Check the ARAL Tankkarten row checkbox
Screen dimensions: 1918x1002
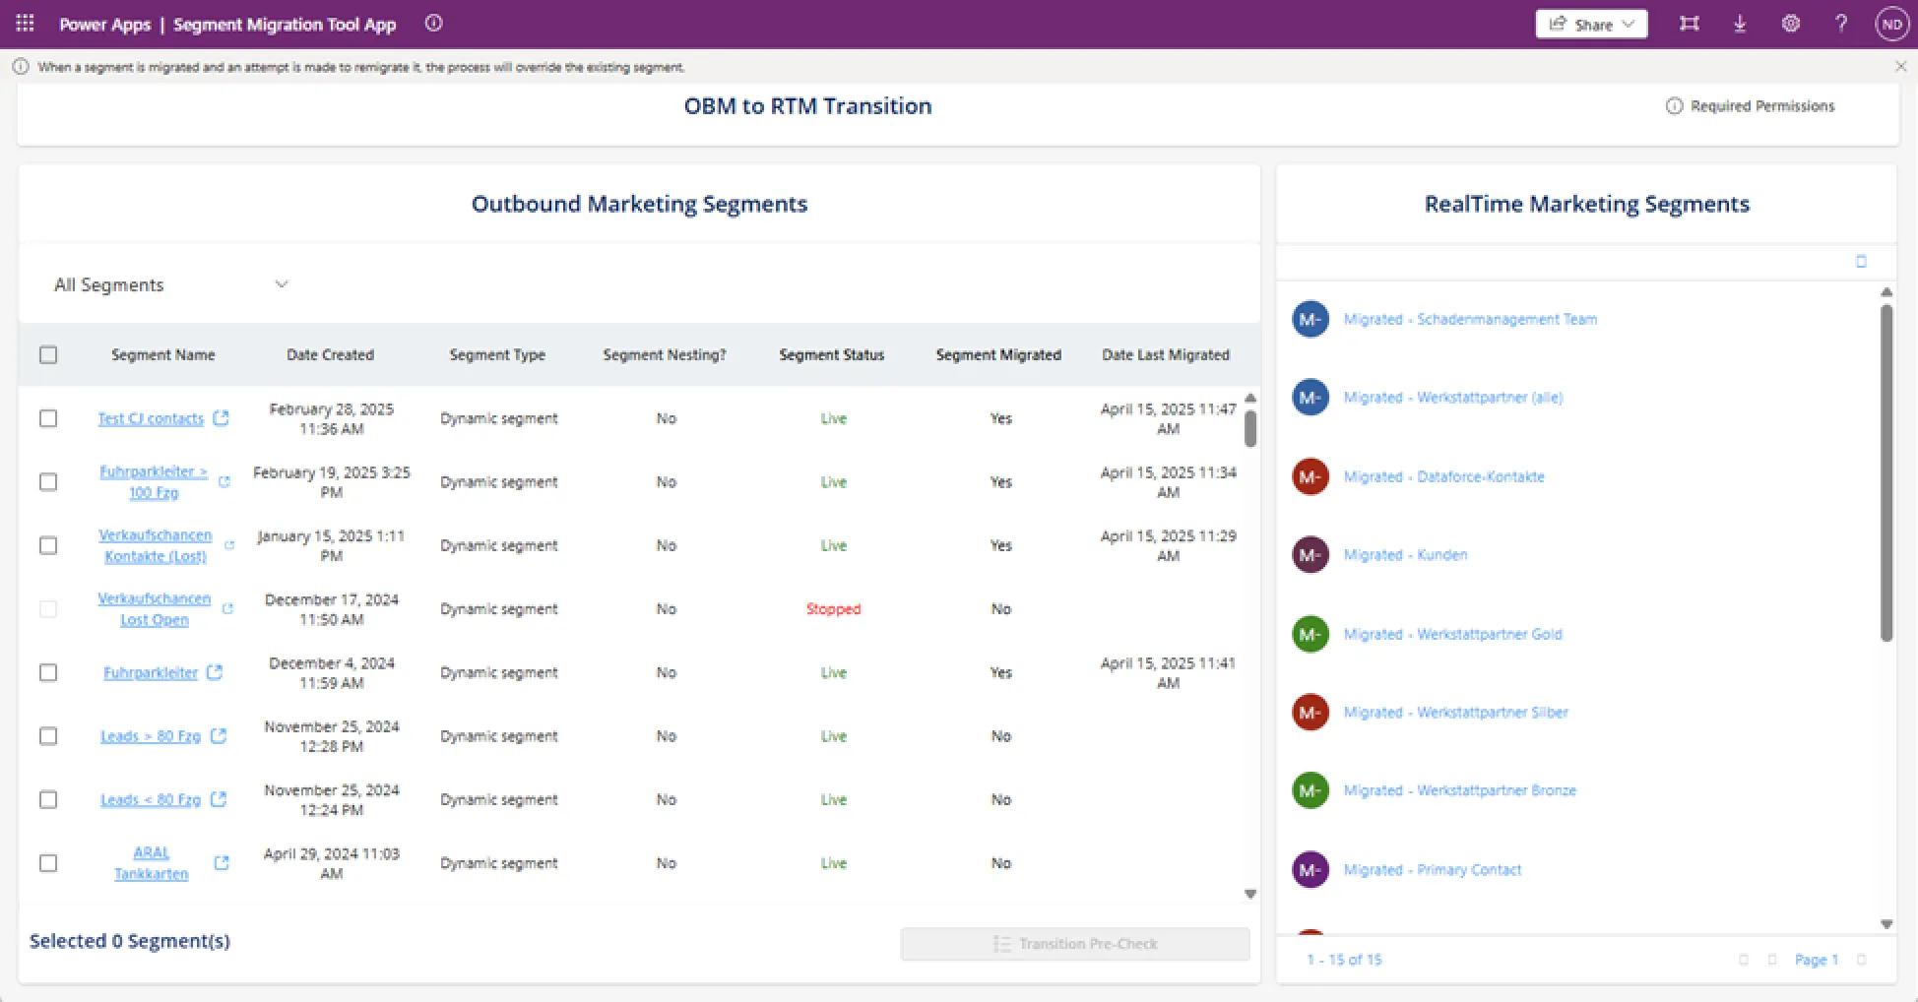pos(48,863)
